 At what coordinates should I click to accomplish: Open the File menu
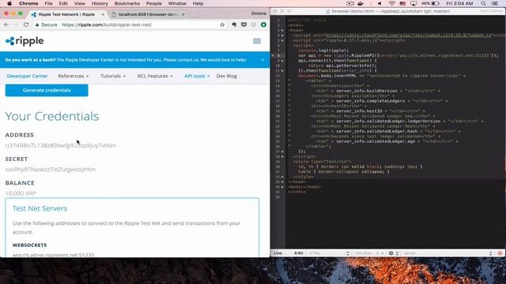pyautogui.click(x=48, y=3)
